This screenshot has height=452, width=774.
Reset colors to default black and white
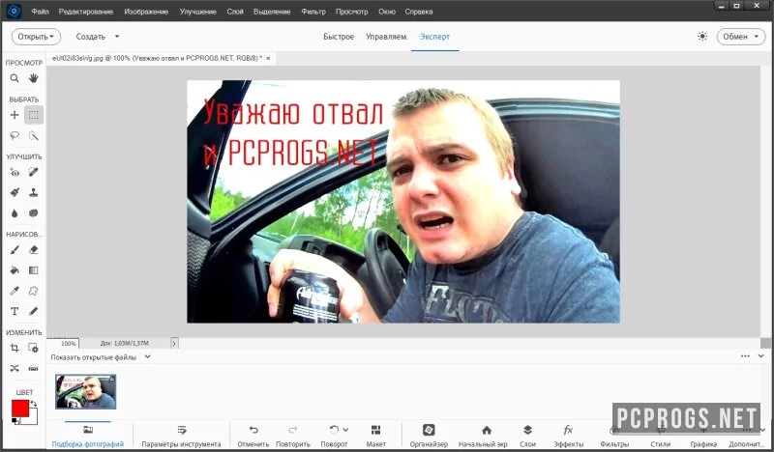click(15, 421)
